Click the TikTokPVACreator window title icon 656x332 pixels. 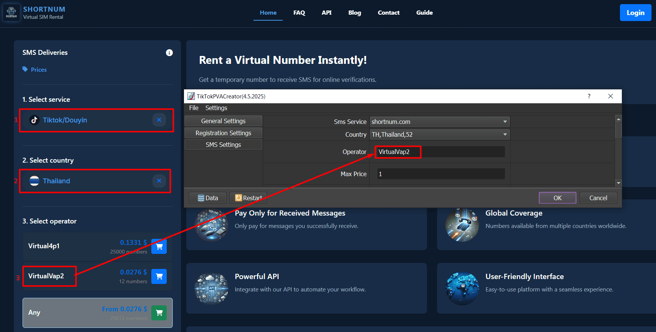[191, 96]
